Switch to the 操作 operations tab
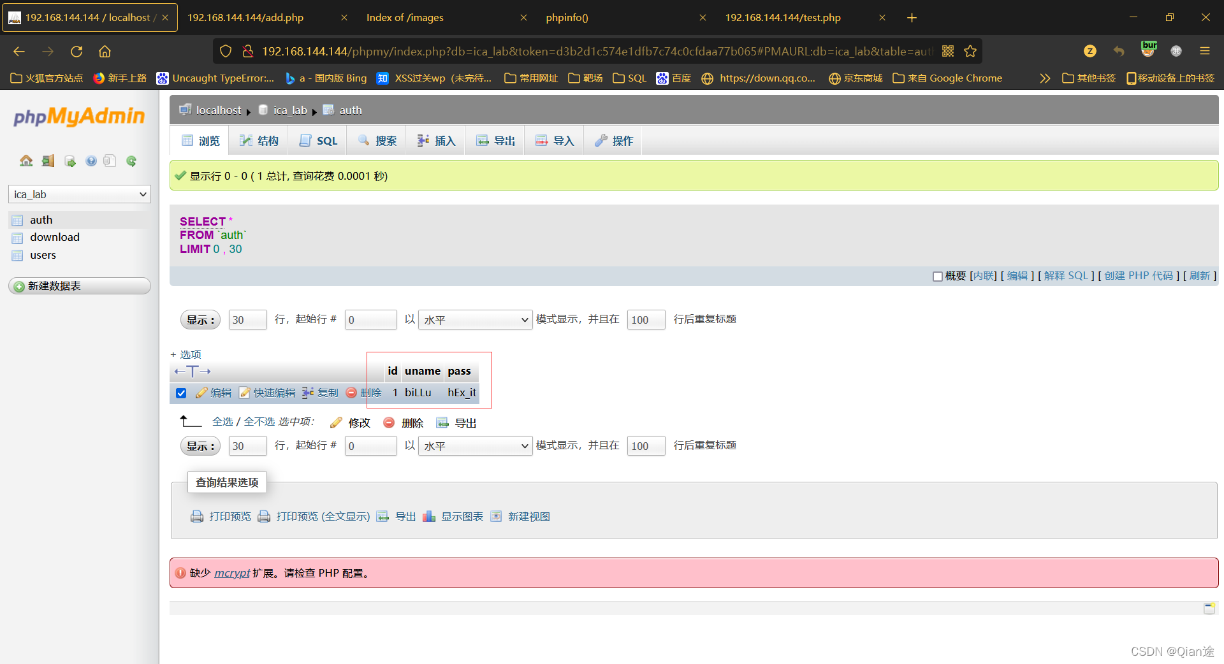 613,141
